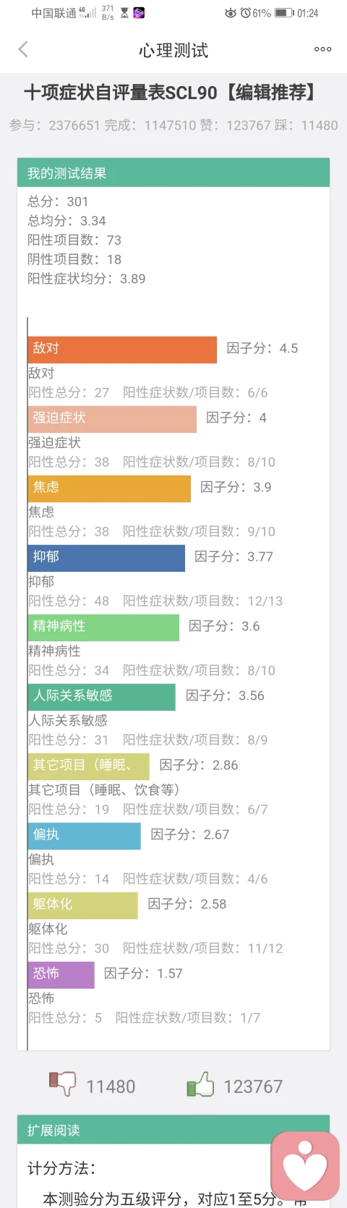Tap the 计分方法 heading text
Viewport: 347px width, 1208px height.
pyautogui.click(x=61, y=1168)
